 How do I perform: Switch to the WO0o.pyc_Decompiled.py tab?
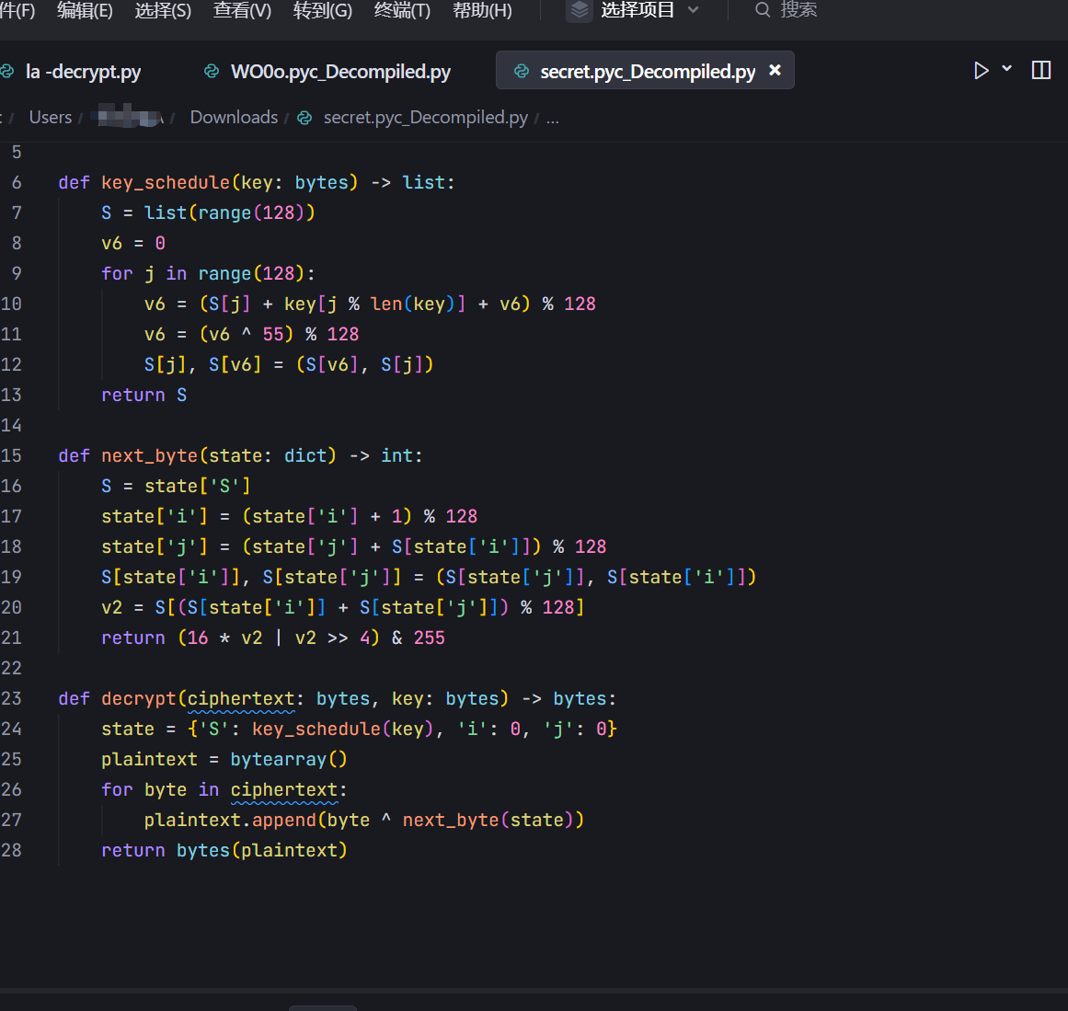(x=340, y=72)
